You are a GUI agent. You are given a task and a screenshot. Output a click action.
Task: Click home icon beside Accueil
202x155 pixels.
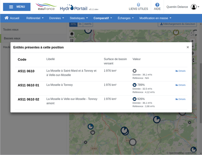point(6,18)
